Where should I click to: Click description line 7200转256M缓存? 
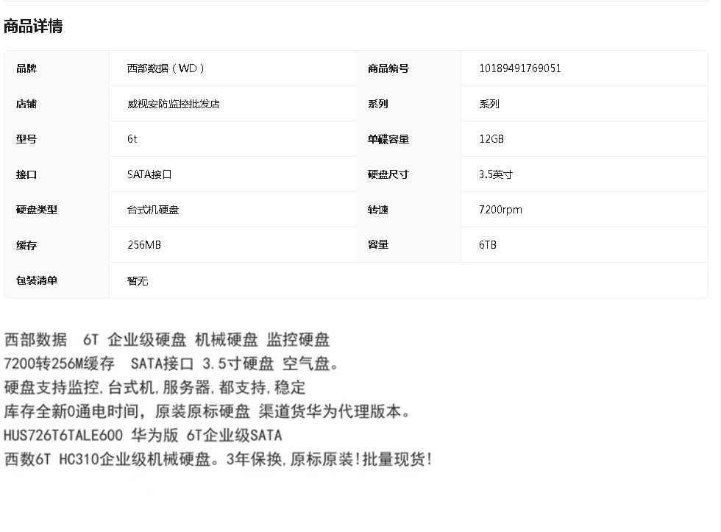tap(171, 363)
